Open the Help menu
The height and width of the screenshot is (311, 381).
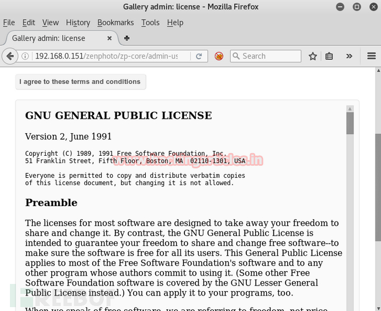coord(175,23)
